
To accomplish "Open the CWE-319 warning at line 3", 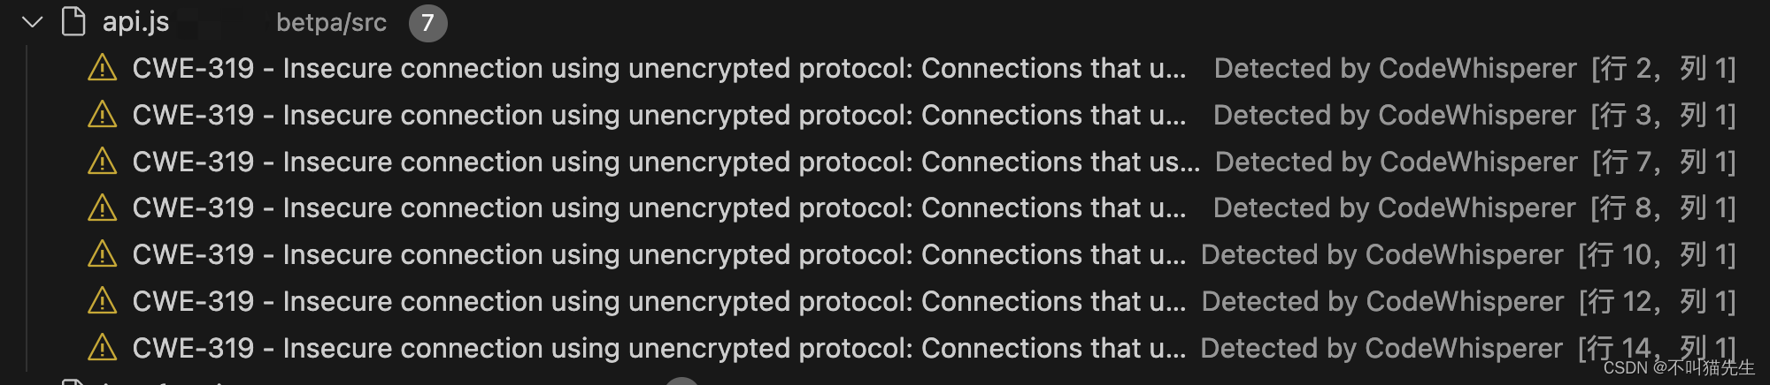I will tap(658, 115).
